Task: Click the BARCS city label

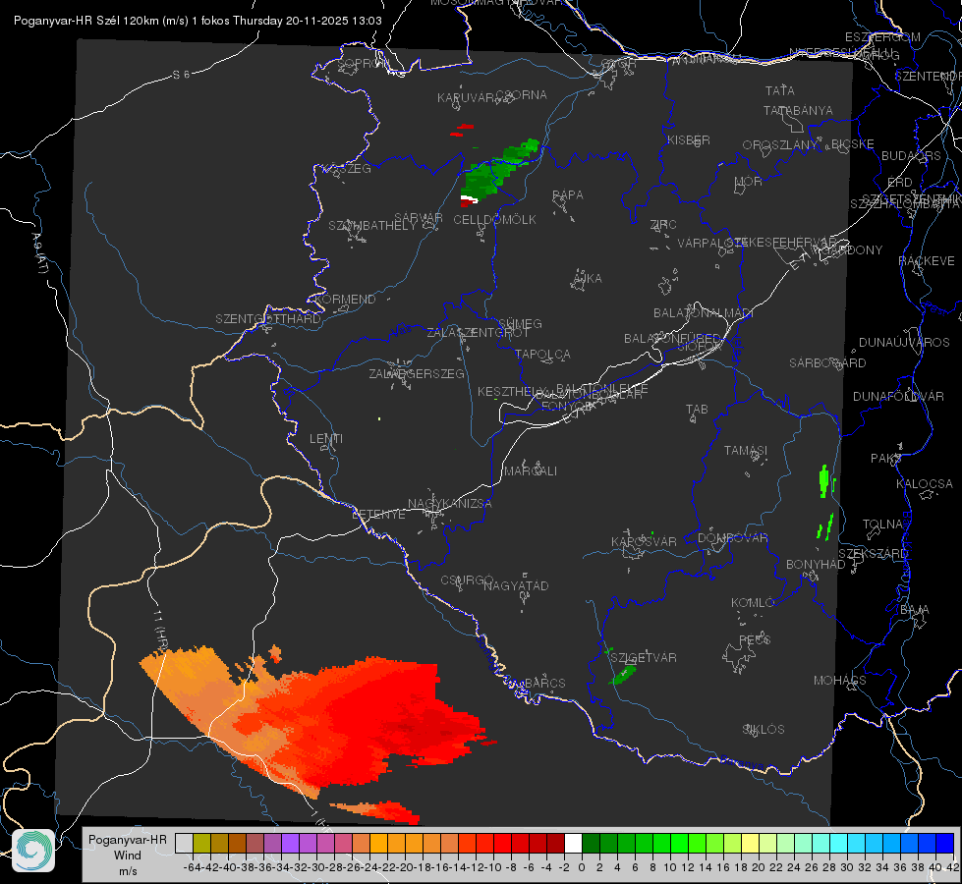Action: (x=545, y=684)
